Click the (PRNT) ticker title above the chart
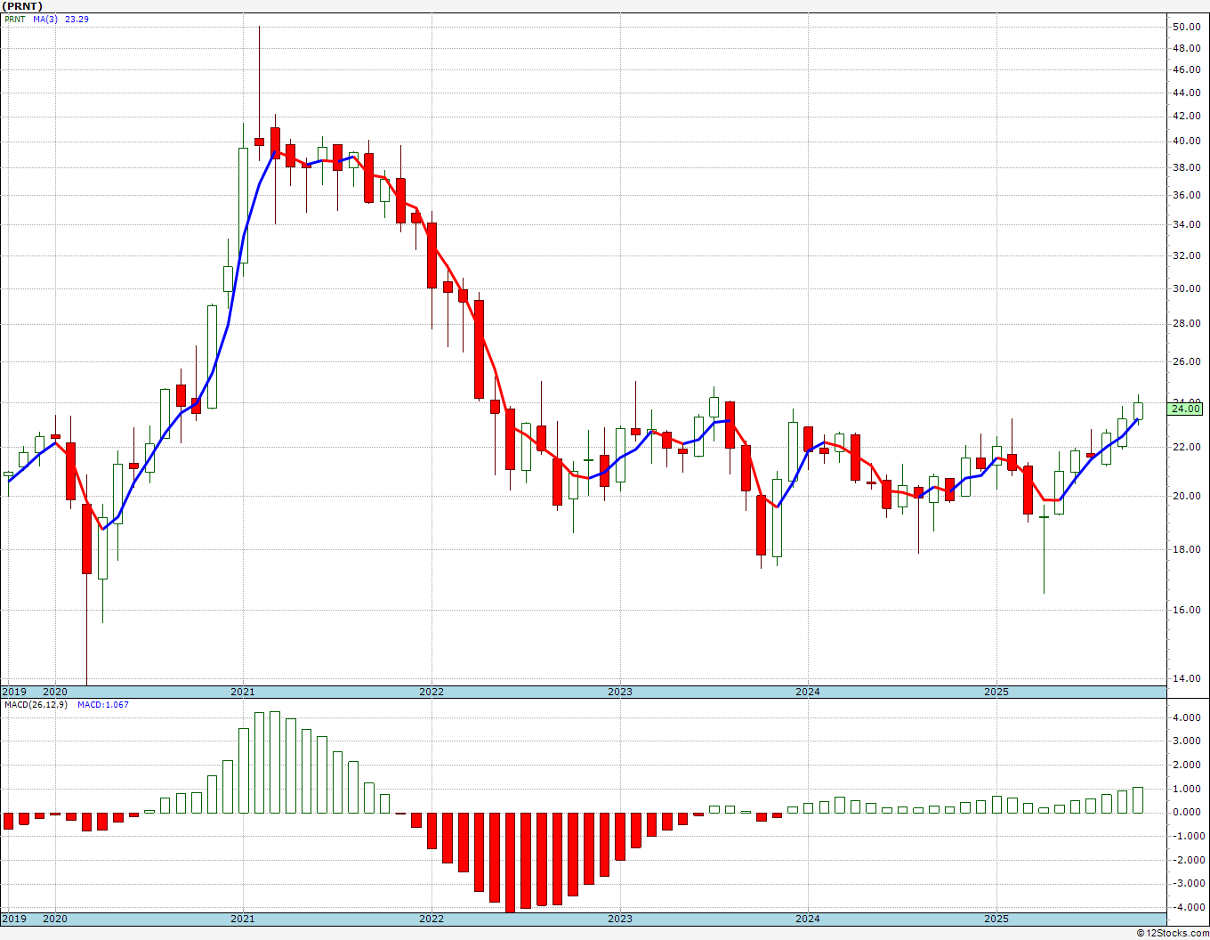The height and width of the screenshot is (940, 1210). pyautogui.click(x=22, y=6)
